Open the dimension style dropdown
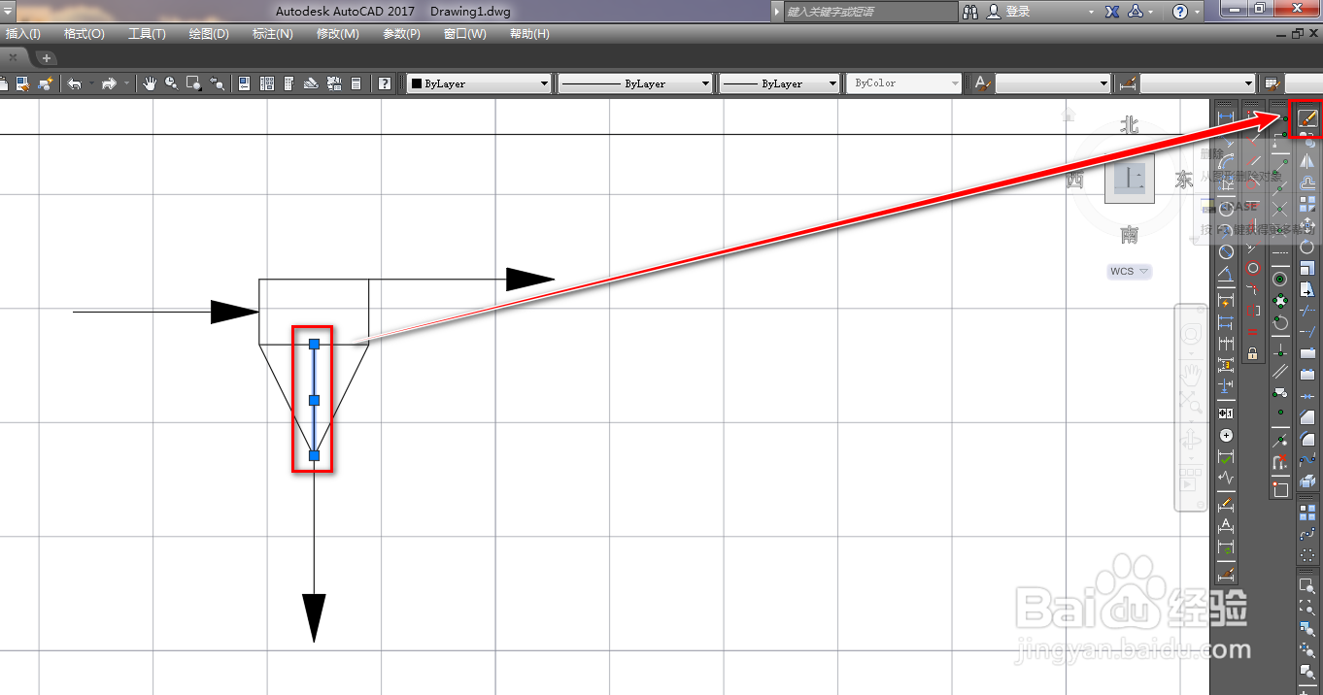Viewport: 1323px width, 695px height. coord(1198,83)
